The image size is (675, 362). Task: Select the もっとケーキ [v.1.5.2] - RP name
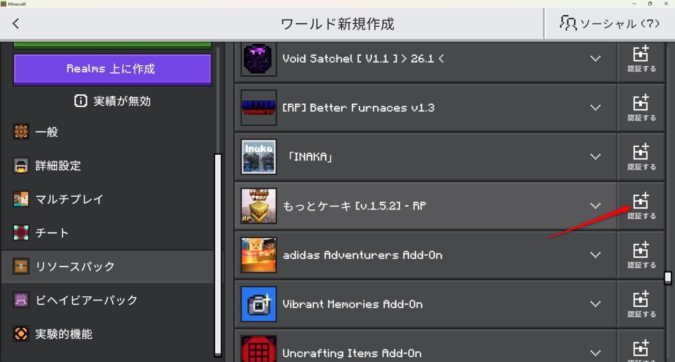(355, 206)
